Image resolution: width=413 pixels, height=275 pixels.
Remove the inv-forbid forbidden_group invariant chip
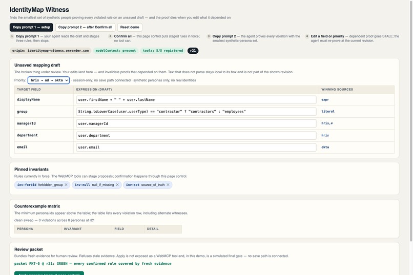point(66,185)
